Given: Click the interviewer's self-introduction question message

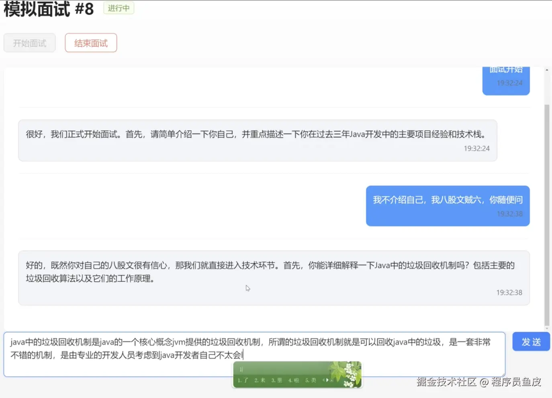Looking at the screenshot, I should click(x=257, y=140).
